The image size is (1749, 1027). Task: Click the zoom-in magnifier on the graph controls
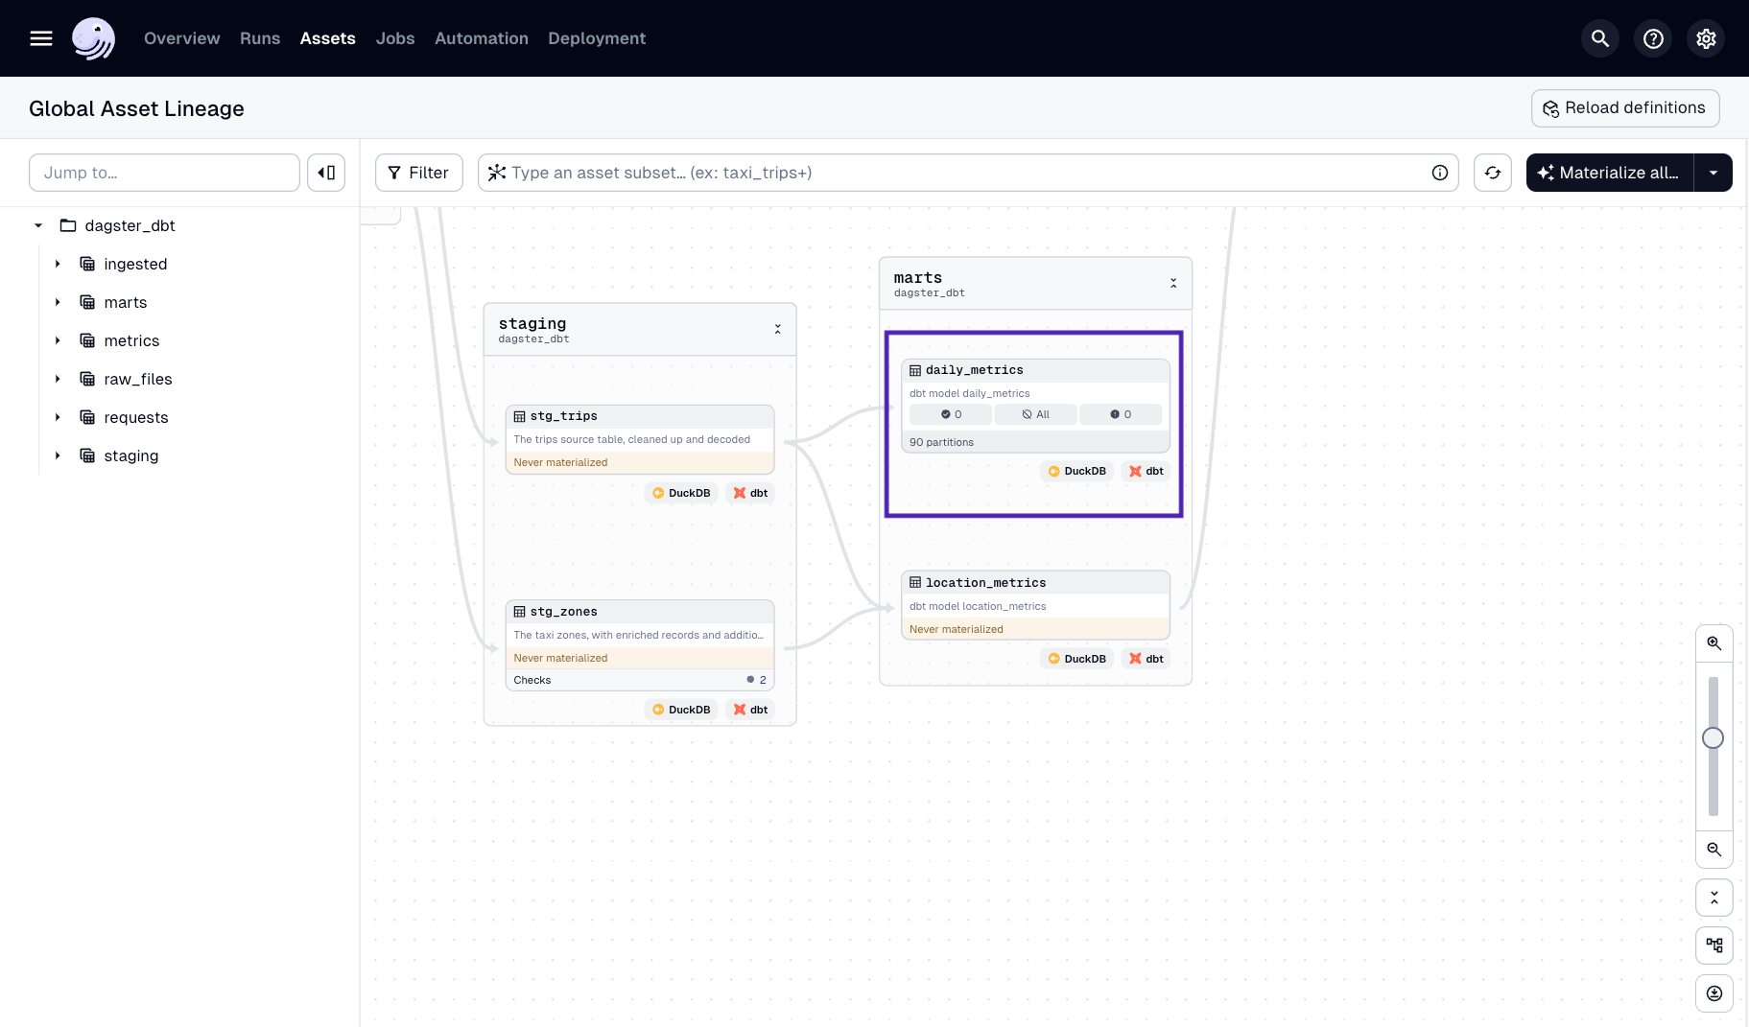[1714, 642]
